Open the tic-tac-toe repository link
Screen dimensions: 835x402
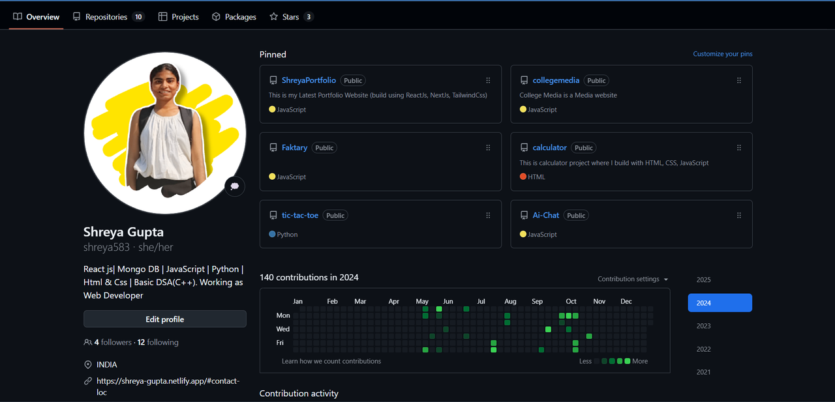(300, 215)
